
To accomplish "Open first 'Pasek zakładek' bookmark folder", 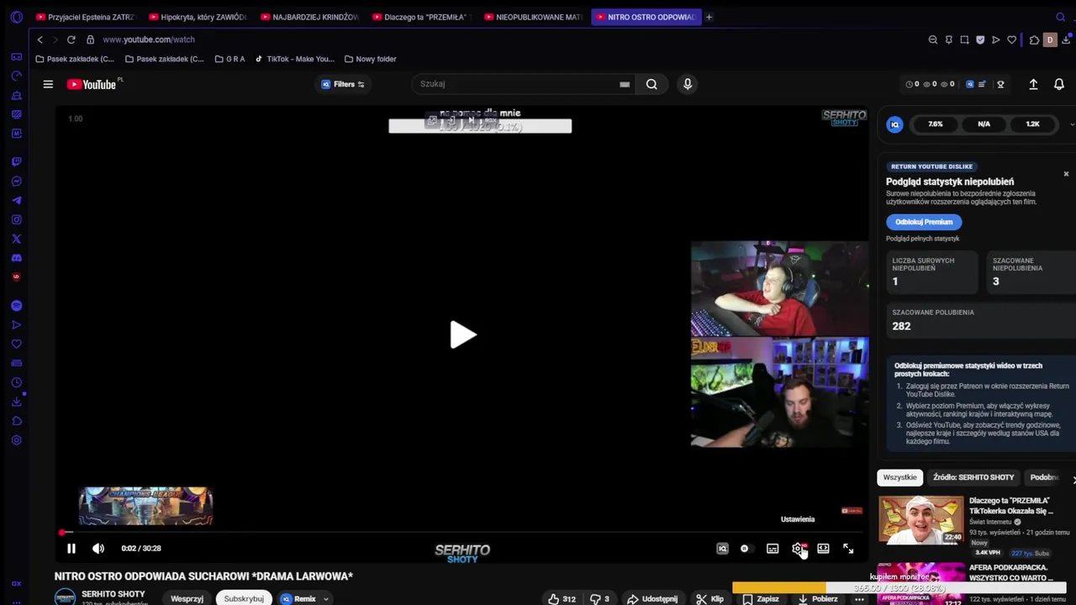I will (74, 59).
